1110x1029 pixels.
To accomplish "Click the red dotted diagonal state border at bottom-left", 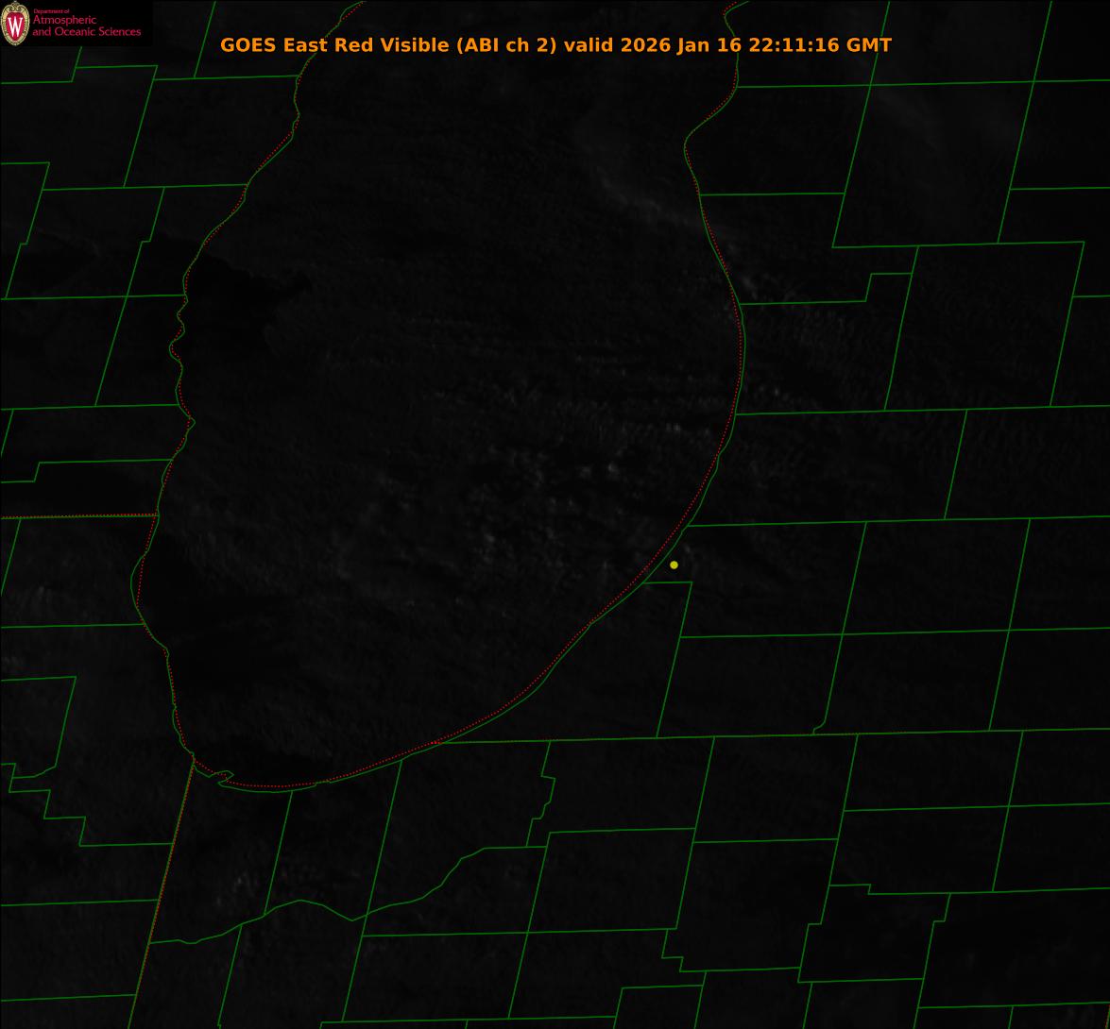I will point(161,897).
